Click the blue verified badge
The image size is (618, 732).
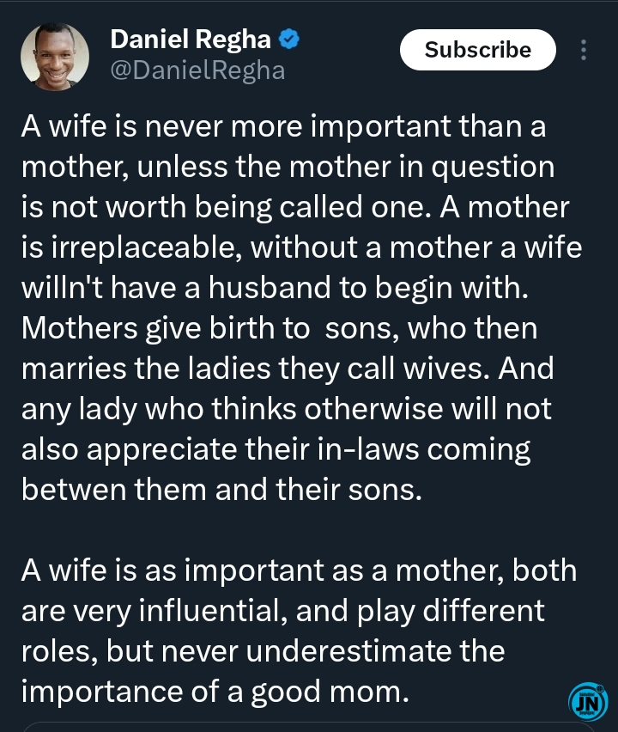point(290,39)
